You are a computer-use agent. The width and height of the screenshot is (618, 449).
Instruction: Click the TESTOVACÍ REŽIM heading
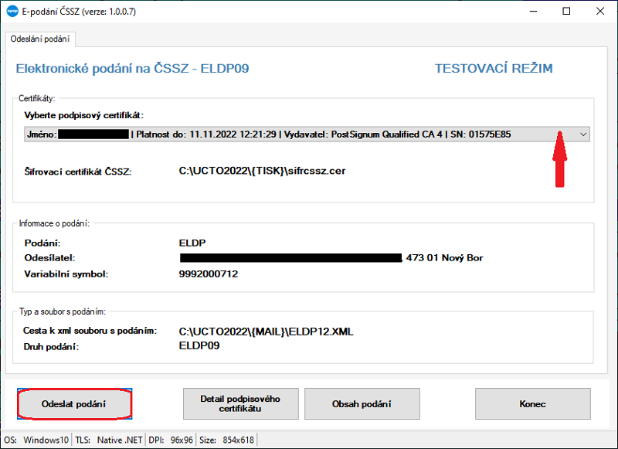pyautogui.click(x=494, y=69)
